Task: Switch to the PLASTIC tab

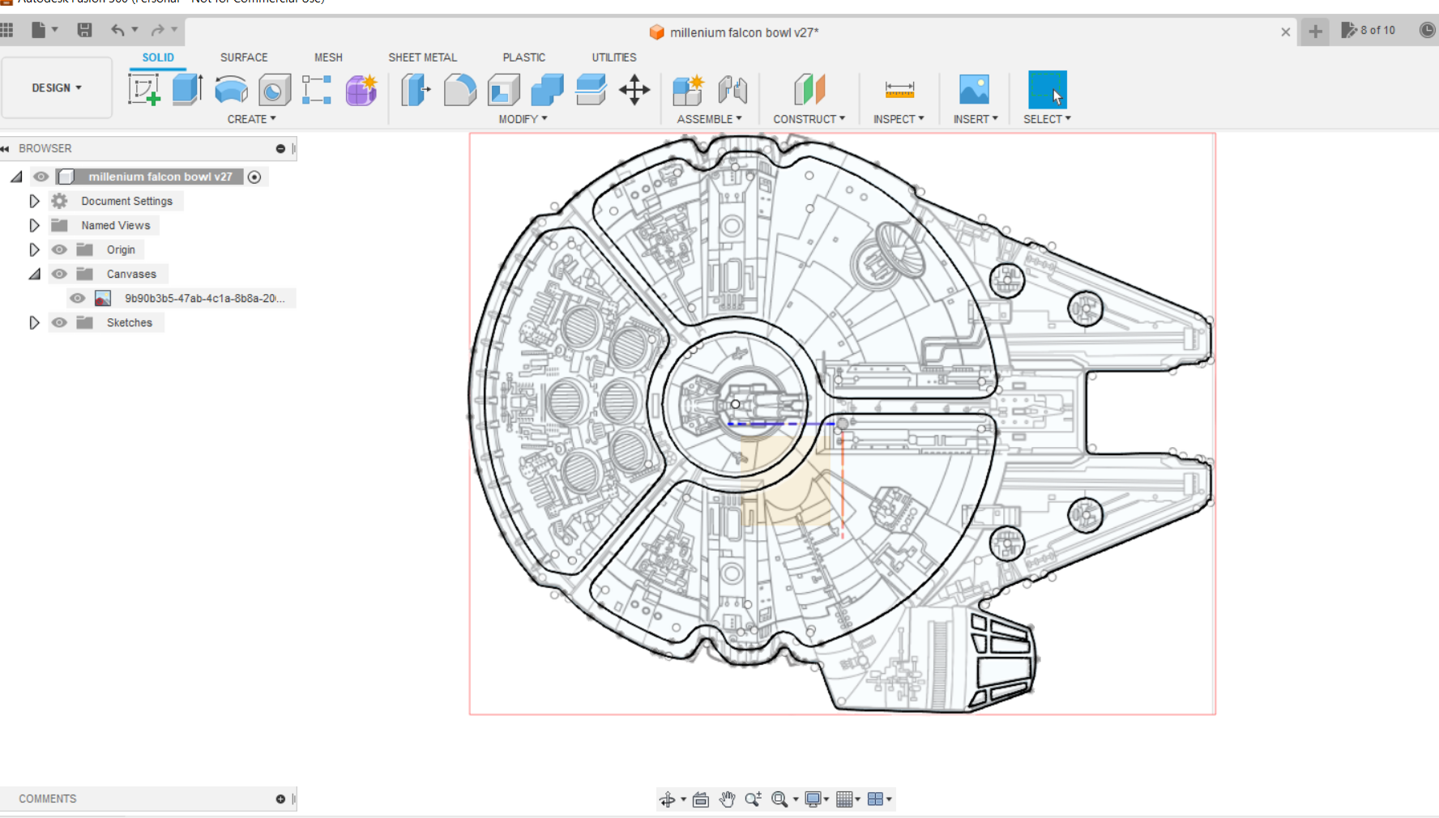Action: [x=523, y=58]
